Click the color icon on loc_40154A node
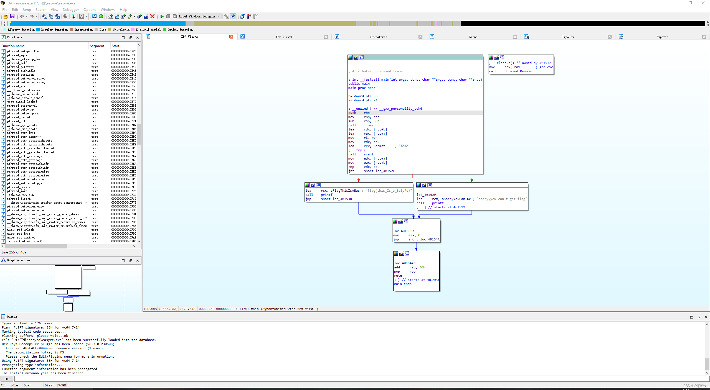Viewport: 710px width, 390px height. coord(396,253)
